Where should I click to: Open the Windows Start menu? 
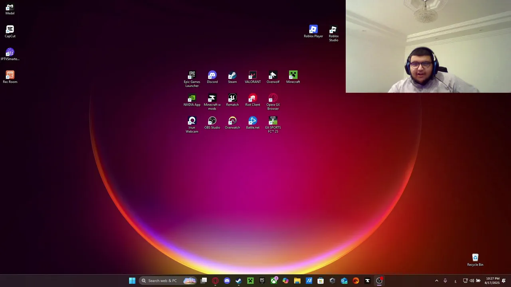(132, 281)
